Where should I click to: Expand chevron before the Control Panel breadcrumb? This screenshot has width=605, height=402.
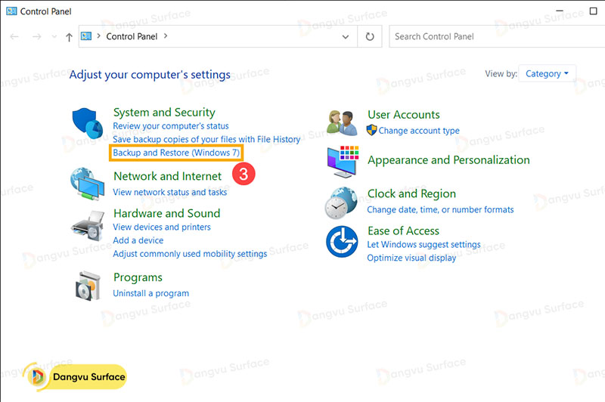pyautogui.click(x=99, y=36)
